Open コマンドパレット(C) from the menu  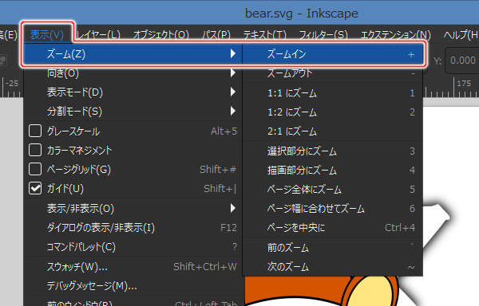point(133,247)
